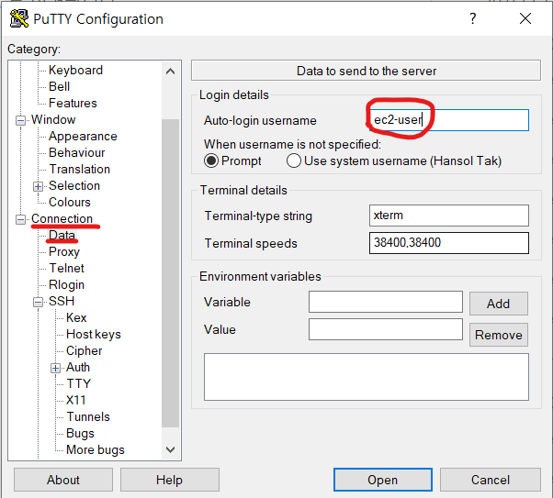The image size is (553, 498).
Task: Open the X11 settings
Action: [x=76, y=401]
